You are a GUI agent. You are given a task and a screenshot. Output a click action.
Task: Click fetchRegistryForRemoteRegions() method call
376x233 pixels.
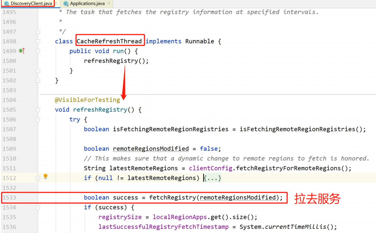[292, 168]
